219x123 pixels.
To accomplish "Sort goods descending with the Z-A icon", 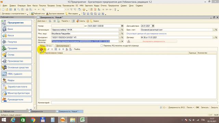I will pos(70,49).
